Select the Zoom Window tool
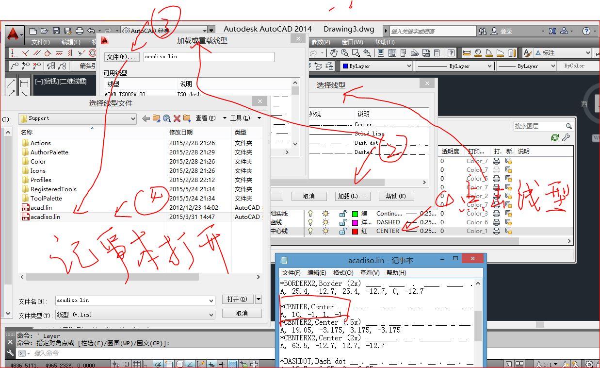The image size is (600, 368). pos(356,53)
